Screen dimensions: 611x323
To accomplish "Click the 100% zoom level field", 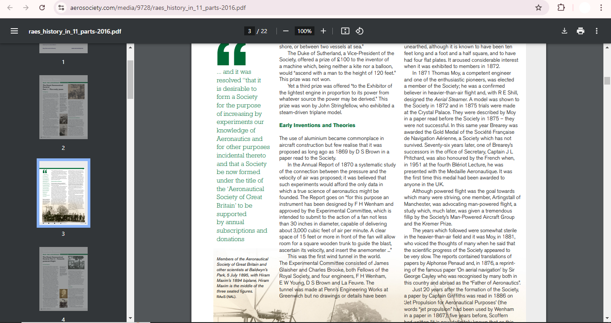I will click(305, 31).
